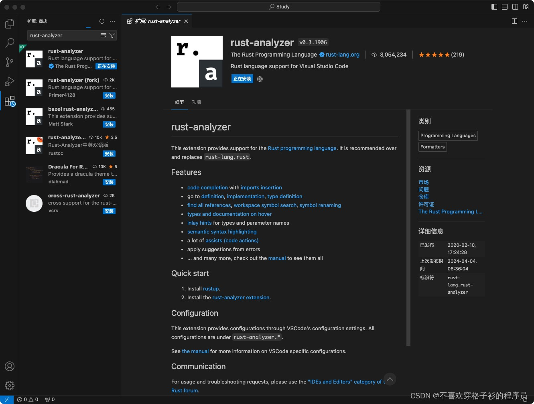Click the Accounts icon in the activity bar
534x404 pixels.
tap(9, 366)
